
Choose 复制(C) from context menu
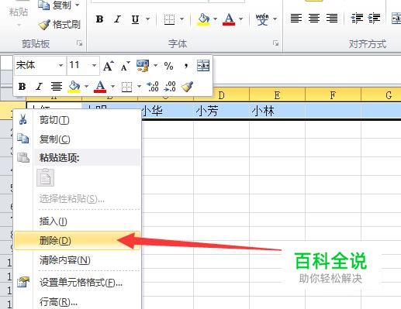[x=77, y=139]
